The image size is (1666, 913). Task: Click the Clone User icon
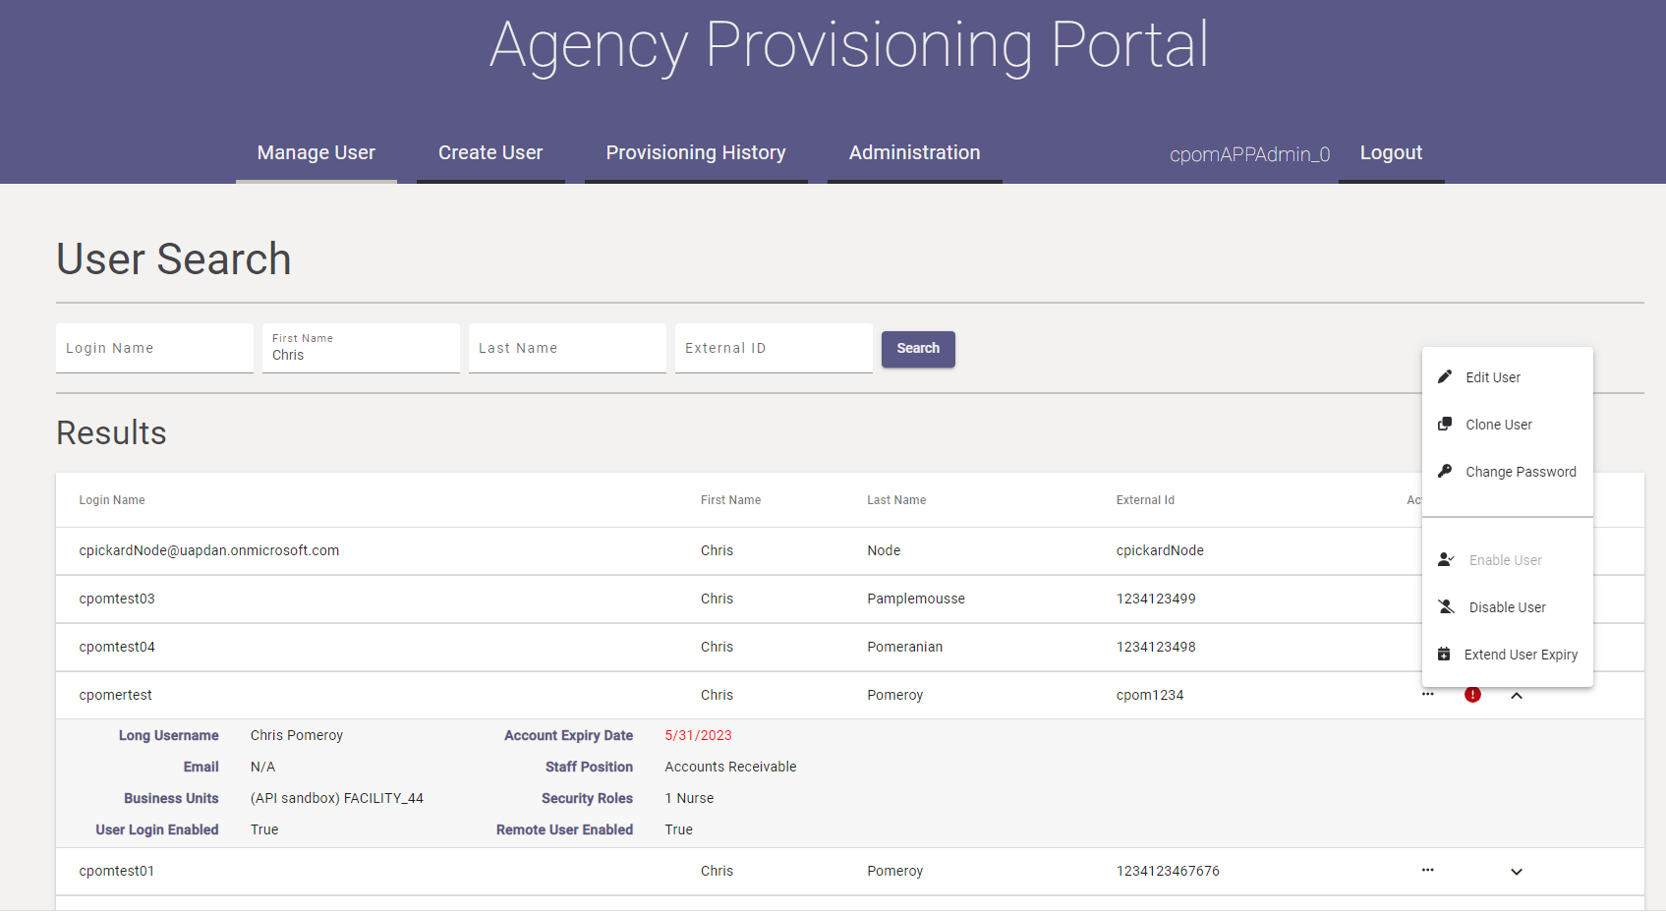pos(1445,424)
